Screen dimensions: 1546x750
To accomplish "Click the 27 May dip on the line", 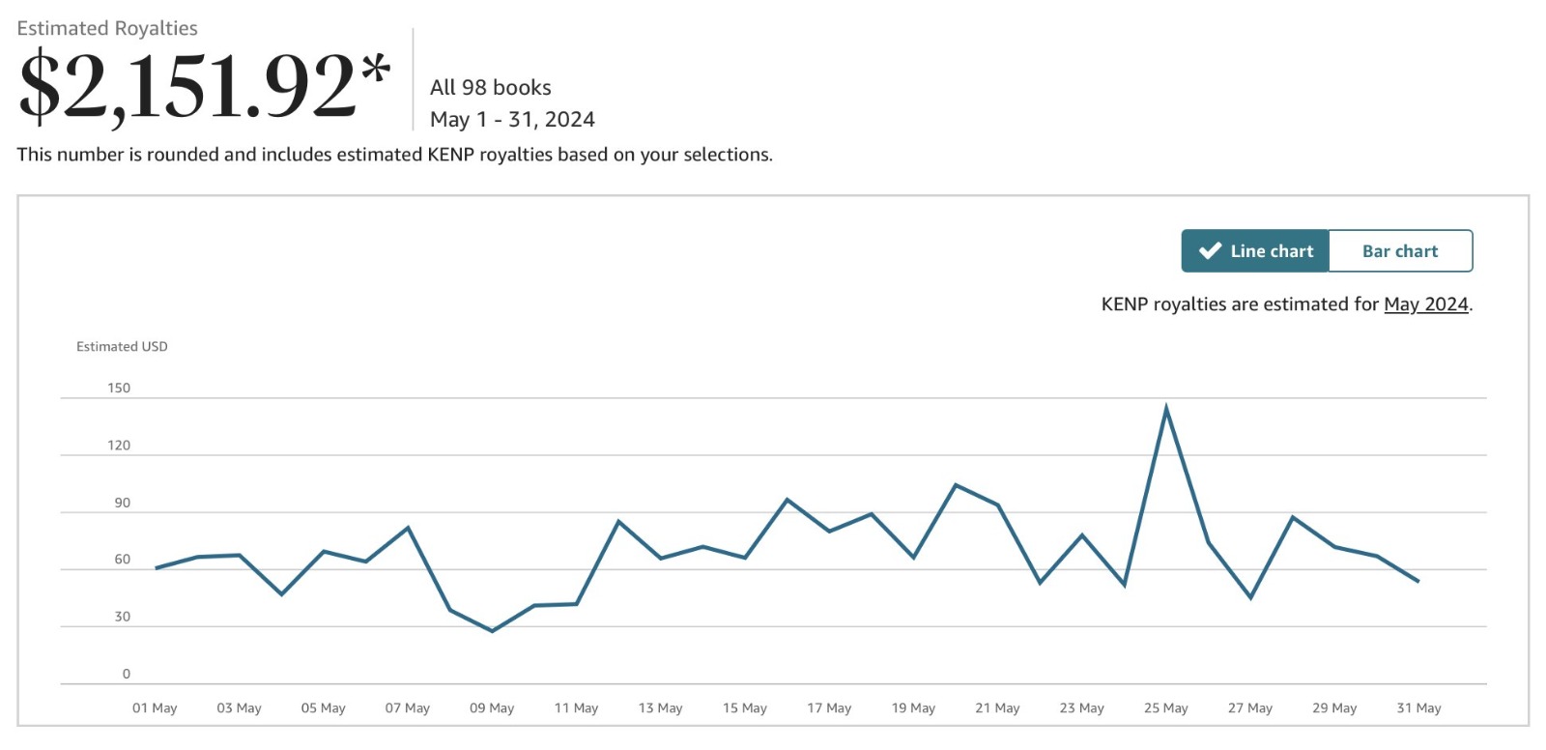I will point(1250,598).
